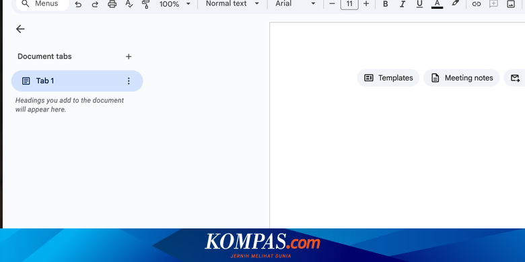Print the document via printer icon
The image size is (525, 262).
click(x=112, y=4)
